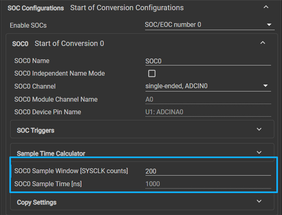The width and height of the screenshot is (282, 215).
Task: Select the SOC0 Module Channel Name field
Action: point(208,99)
